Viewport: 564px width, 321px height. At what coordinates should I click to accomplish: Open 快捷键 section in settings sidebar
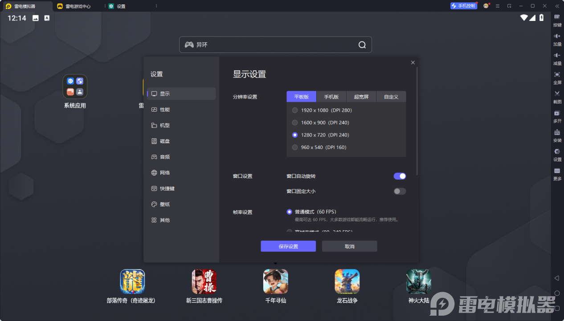[x=181, y=189]
